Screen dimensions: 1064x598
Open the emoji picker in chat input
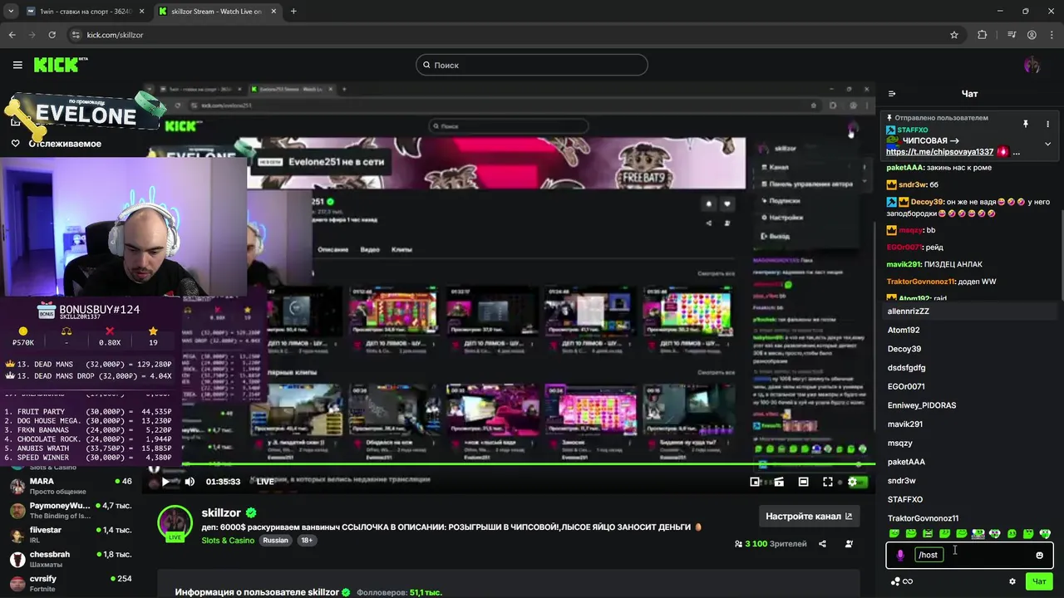click(1039, 555)
